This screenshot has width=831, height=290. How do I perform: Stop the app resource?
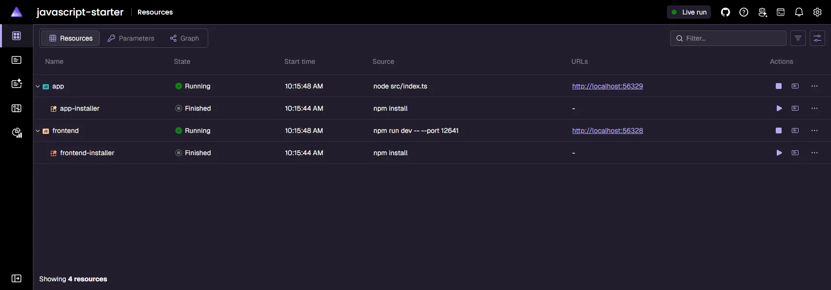coord(779,86)
